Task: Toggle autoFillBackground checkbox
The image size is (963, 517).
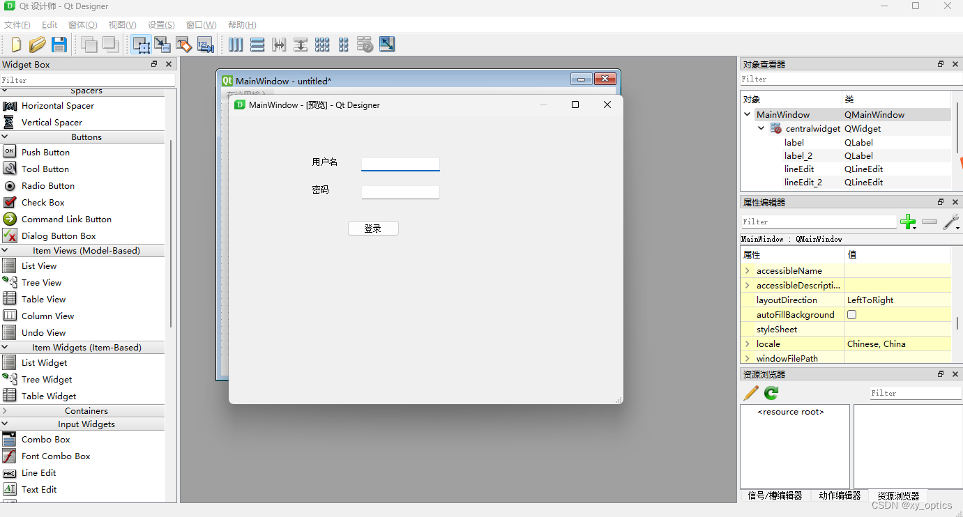Action: coord(851,315)
